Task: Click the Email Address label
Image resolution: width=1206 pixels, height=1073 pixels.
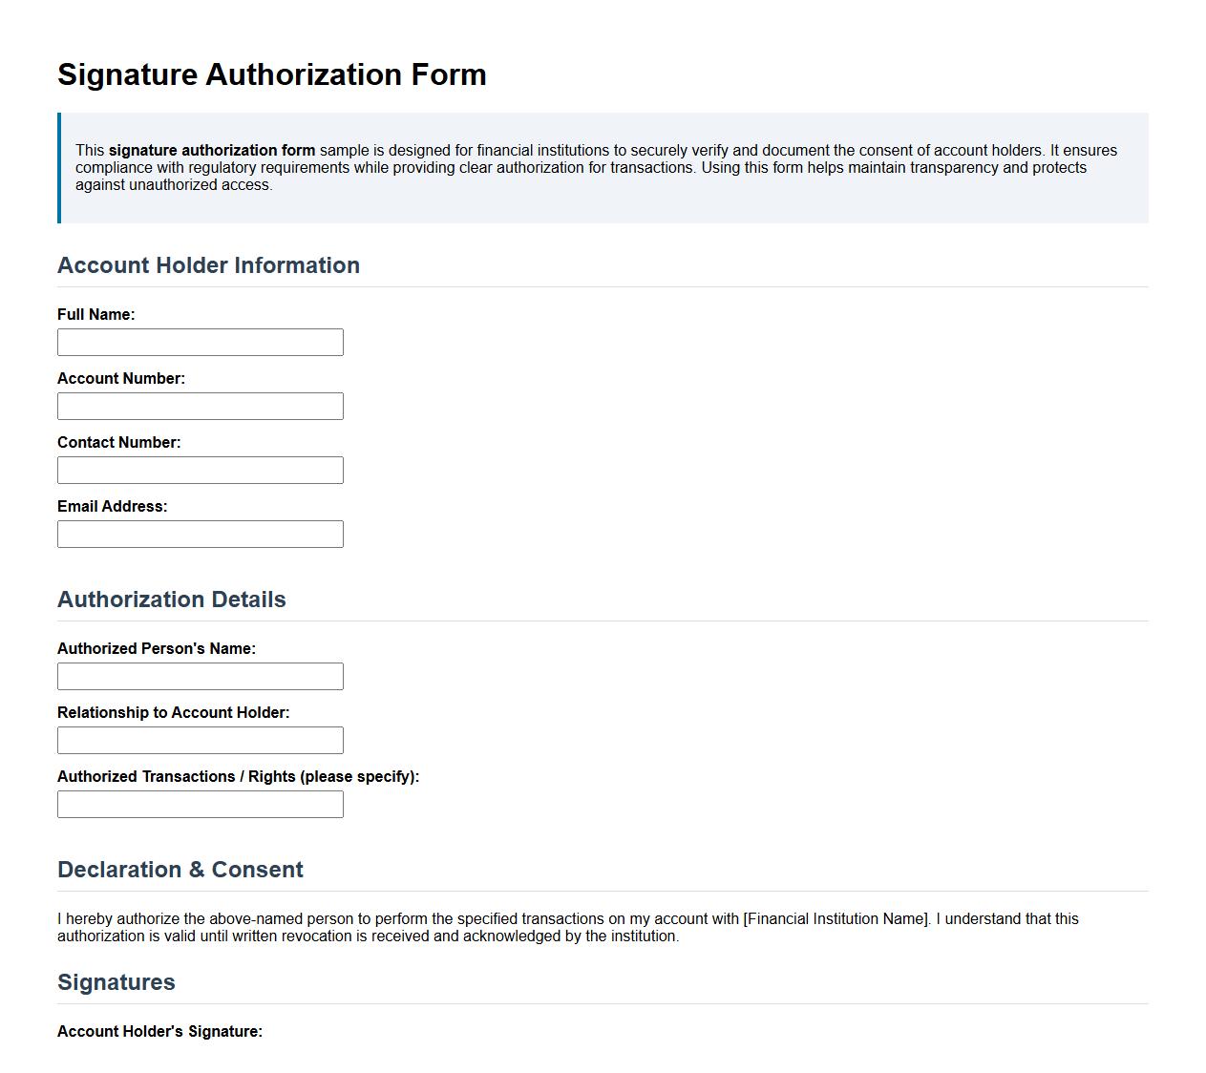Action: 113,507
